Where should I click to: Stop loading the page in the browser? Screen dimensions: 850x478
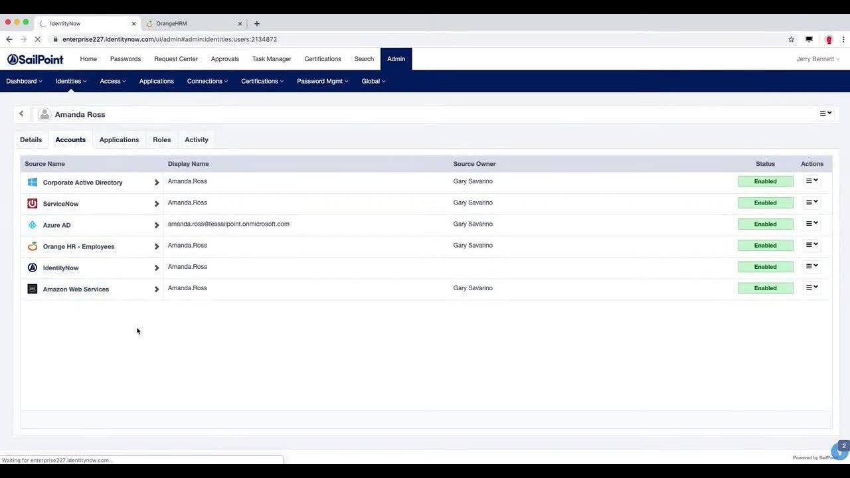37,39
